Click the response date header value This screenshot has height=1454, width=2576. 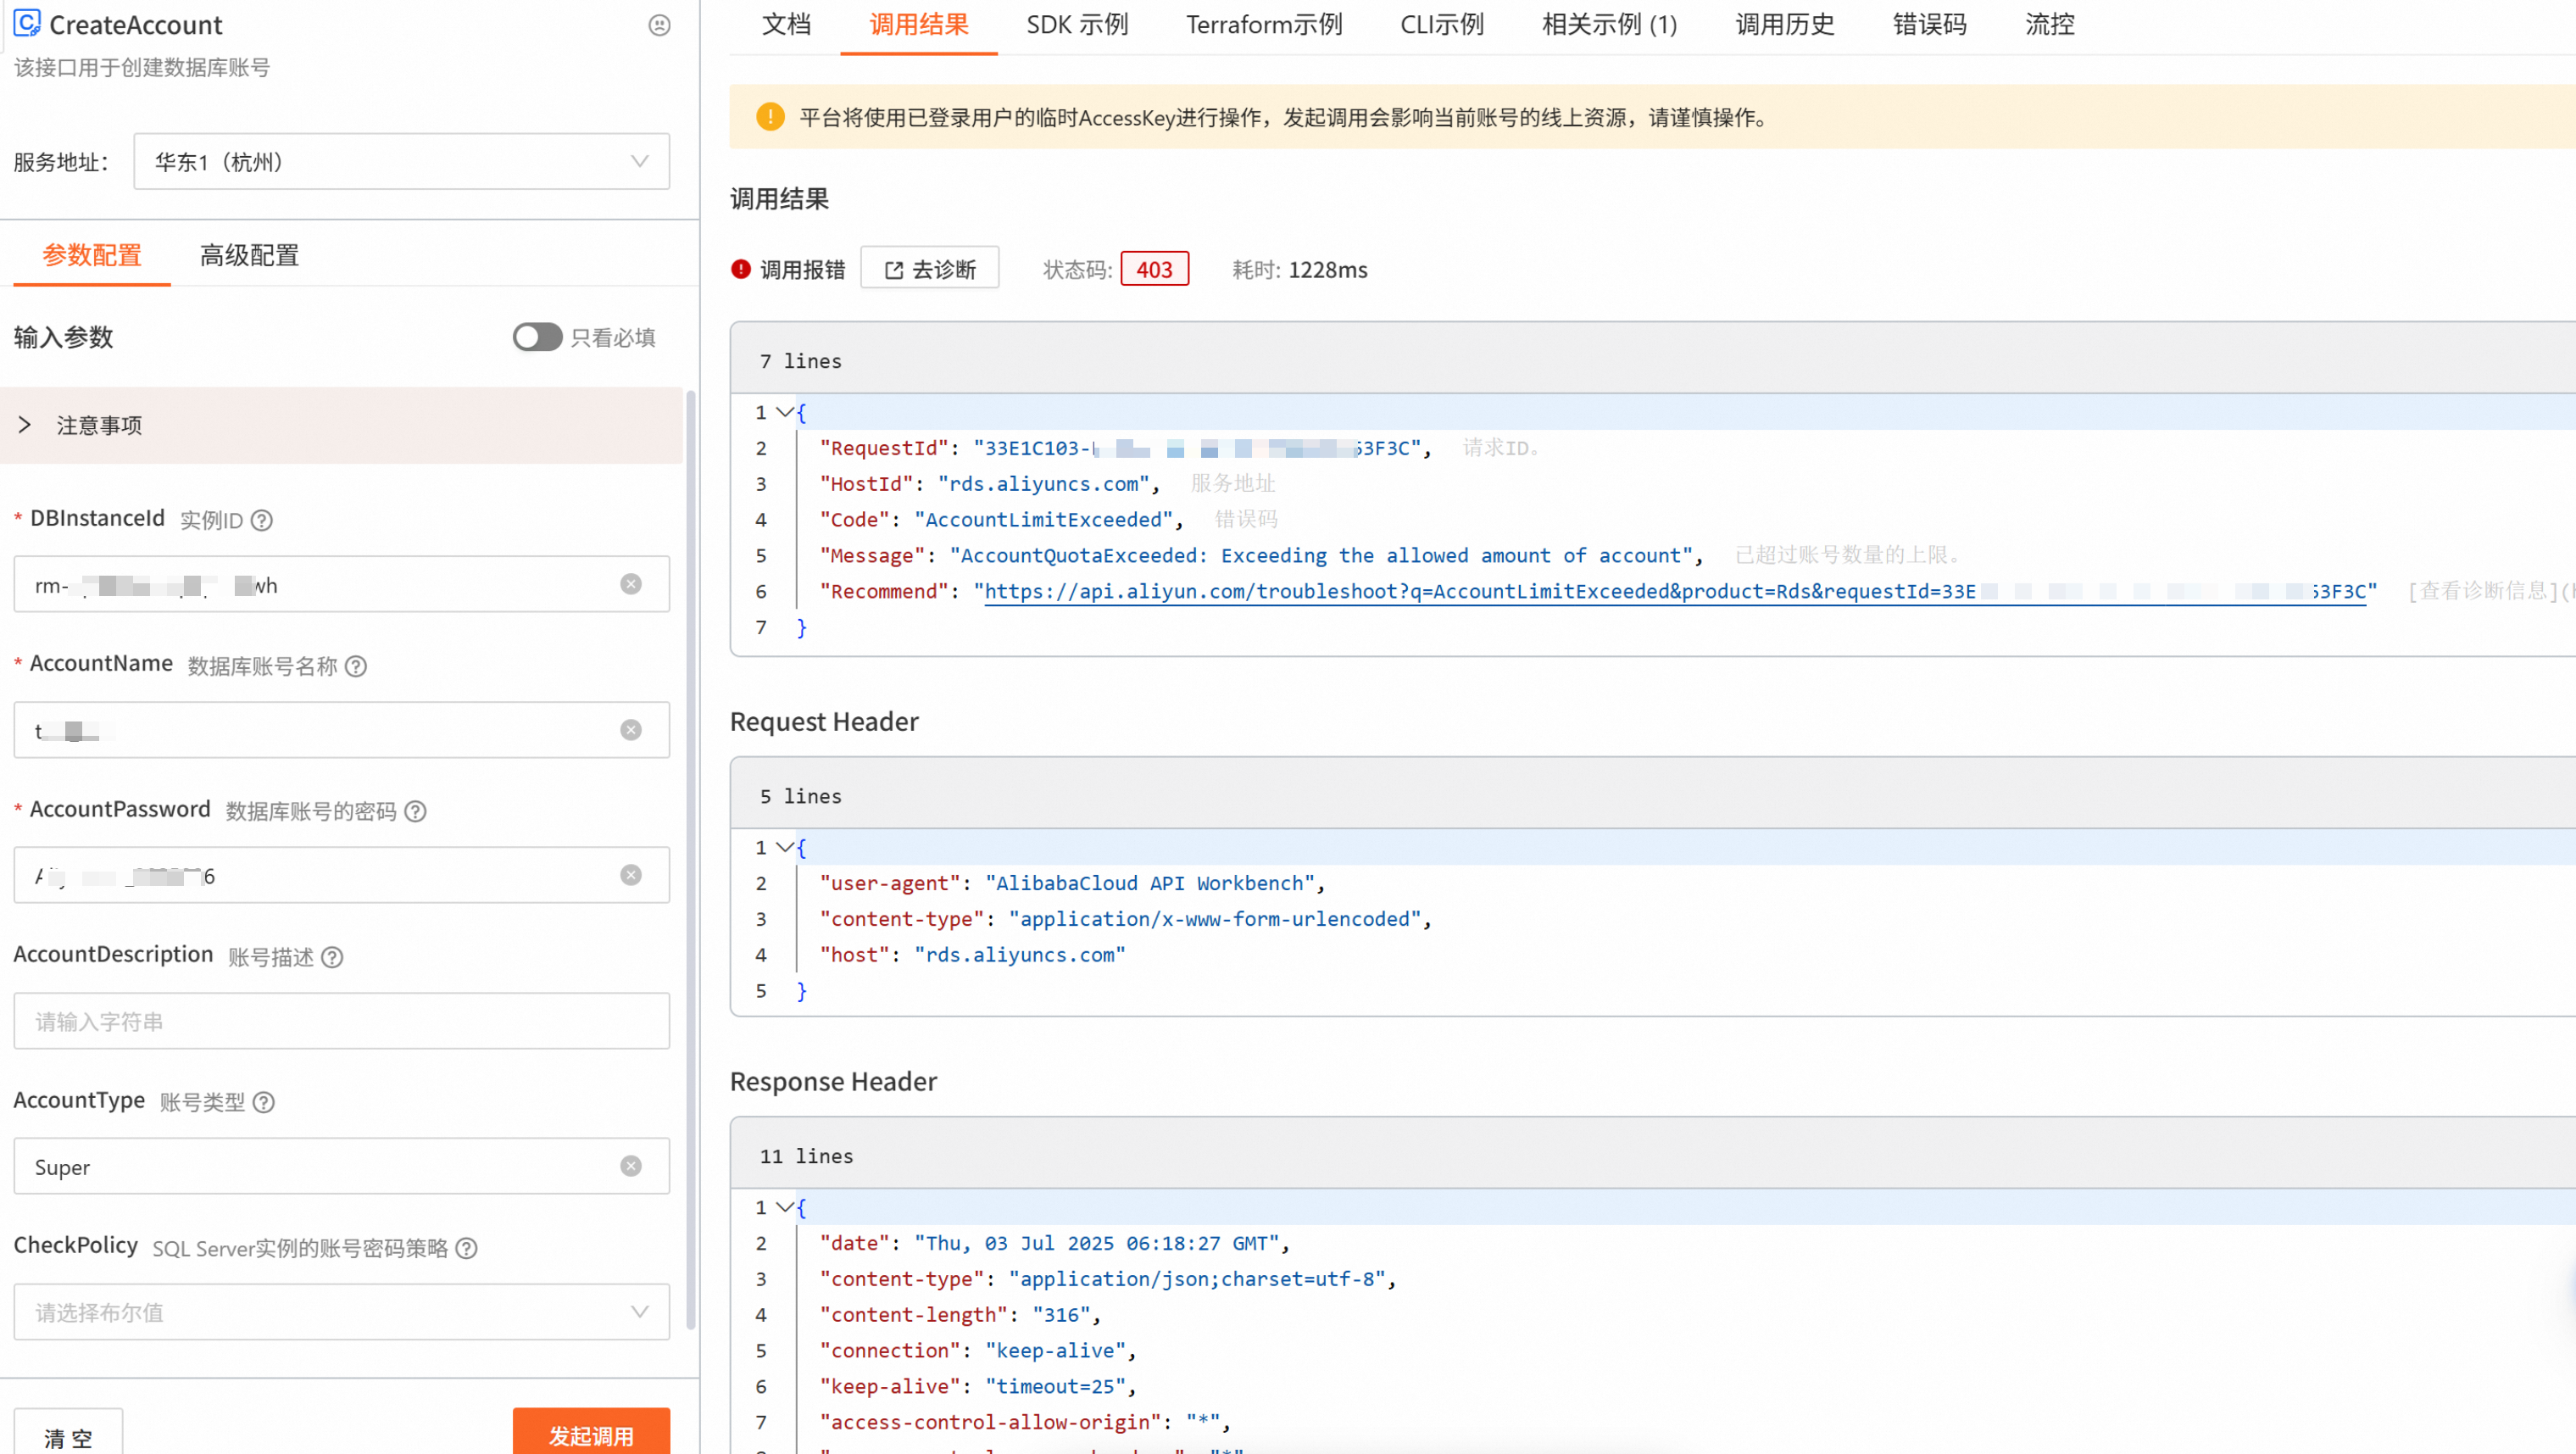point(1097,1243)
